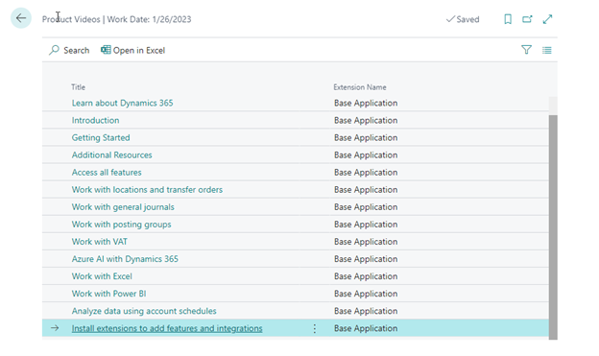
Task: Open Install extensions to add features link
Action: point(167,328)
